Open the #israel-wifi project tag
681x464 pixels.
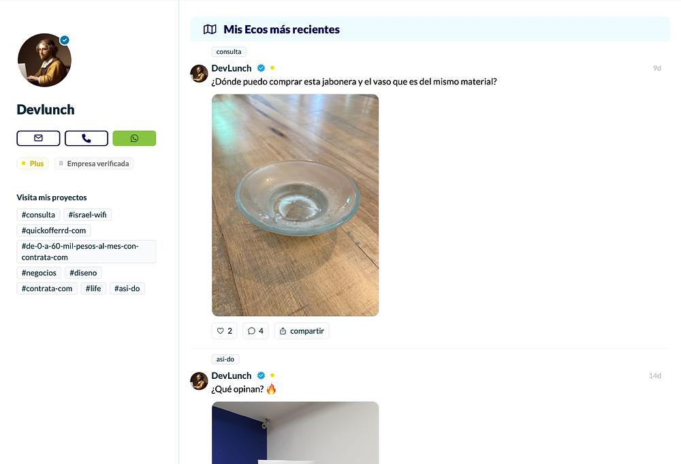point(87,215)
